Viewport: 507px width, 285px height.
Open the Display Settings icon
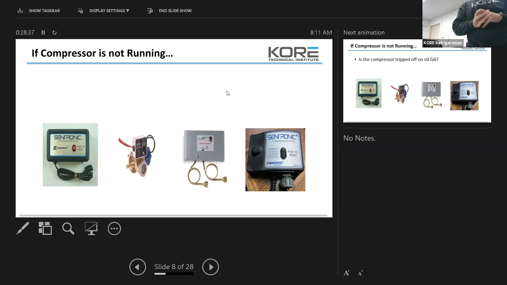point(81,11)
